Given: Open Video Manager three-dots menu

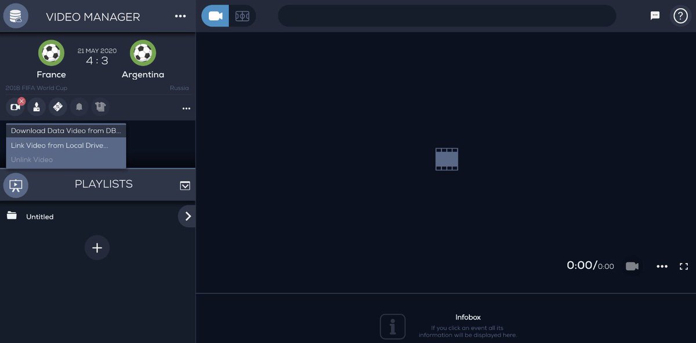Looking at the screenshot, I should click(x=180, y=16).
